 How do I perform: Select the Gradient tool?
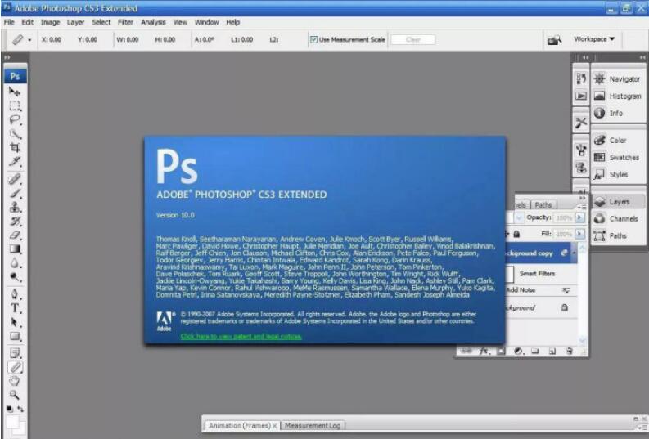tap(15, 249)
